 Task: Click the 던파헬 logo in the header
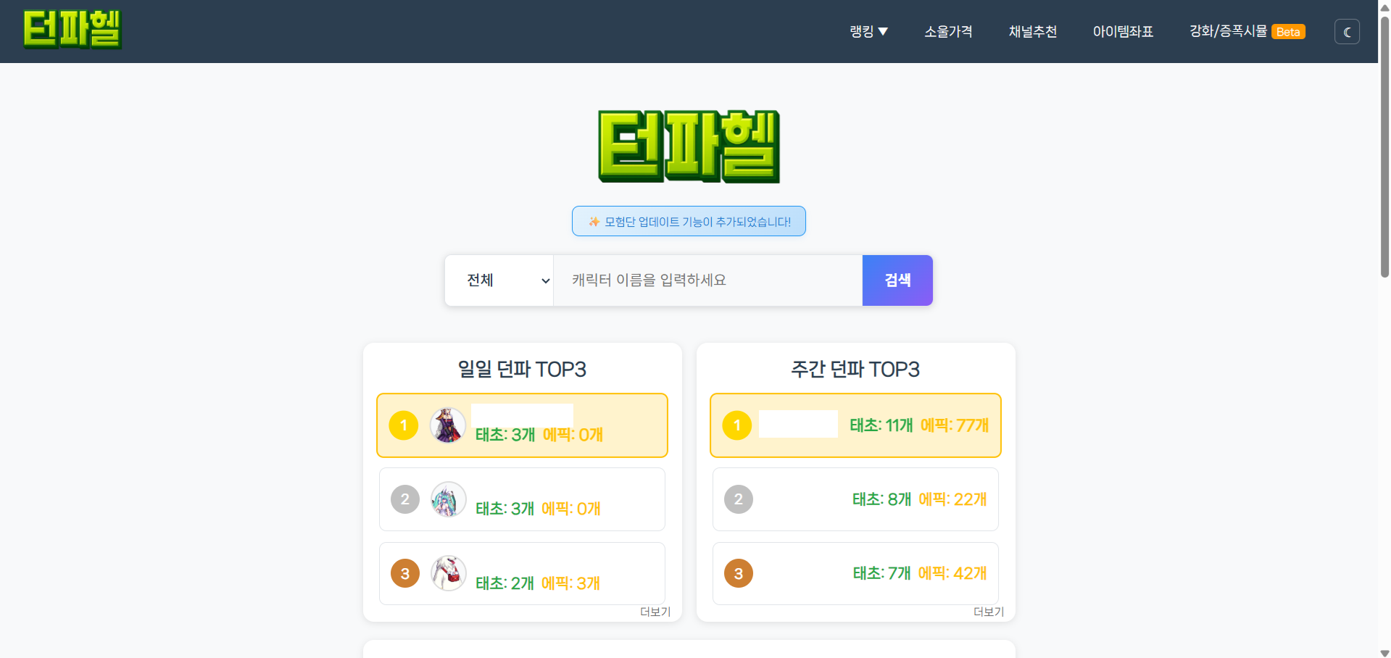72,30
